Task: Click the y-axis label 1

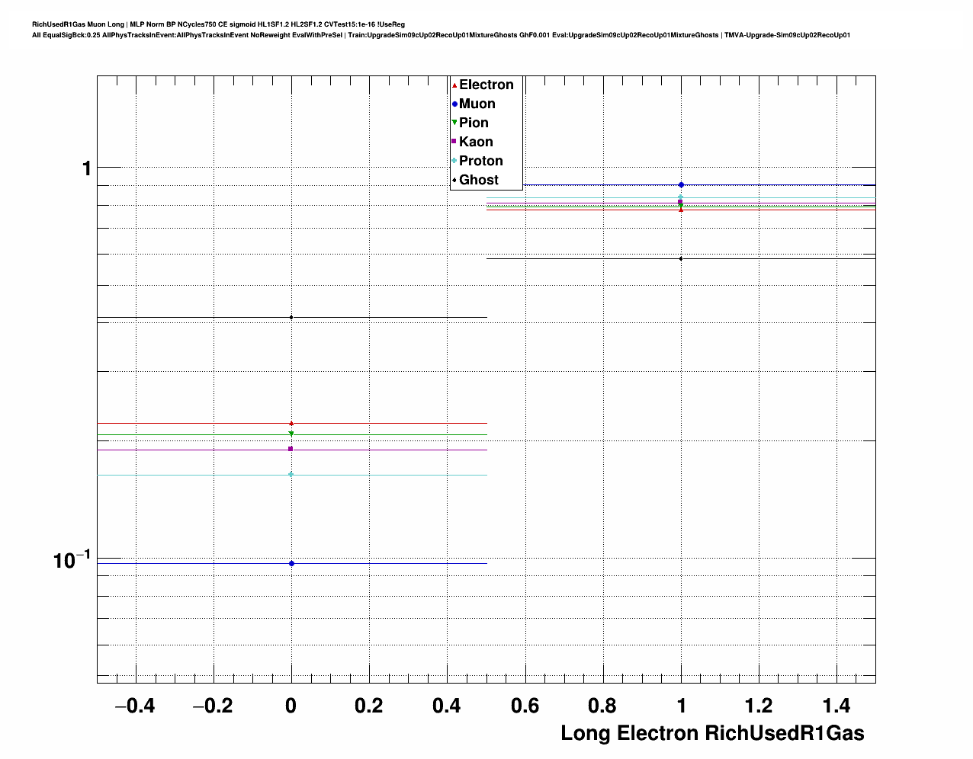Action: (87, 168)
